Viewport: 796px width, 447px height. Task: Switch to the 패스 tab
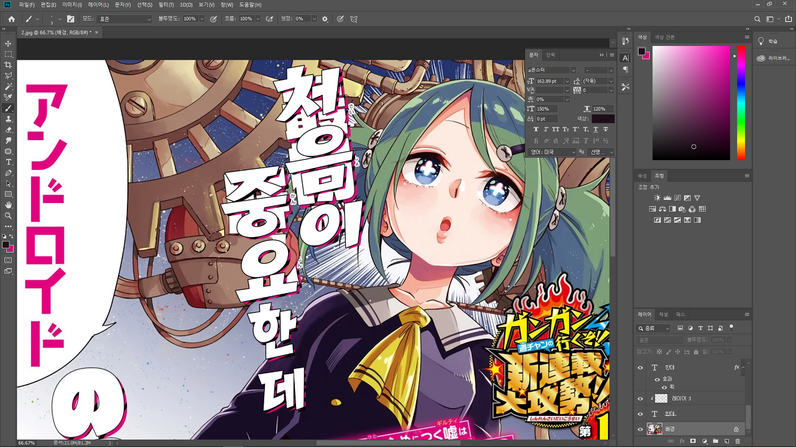pyautogui.click(x=680, y=315)
